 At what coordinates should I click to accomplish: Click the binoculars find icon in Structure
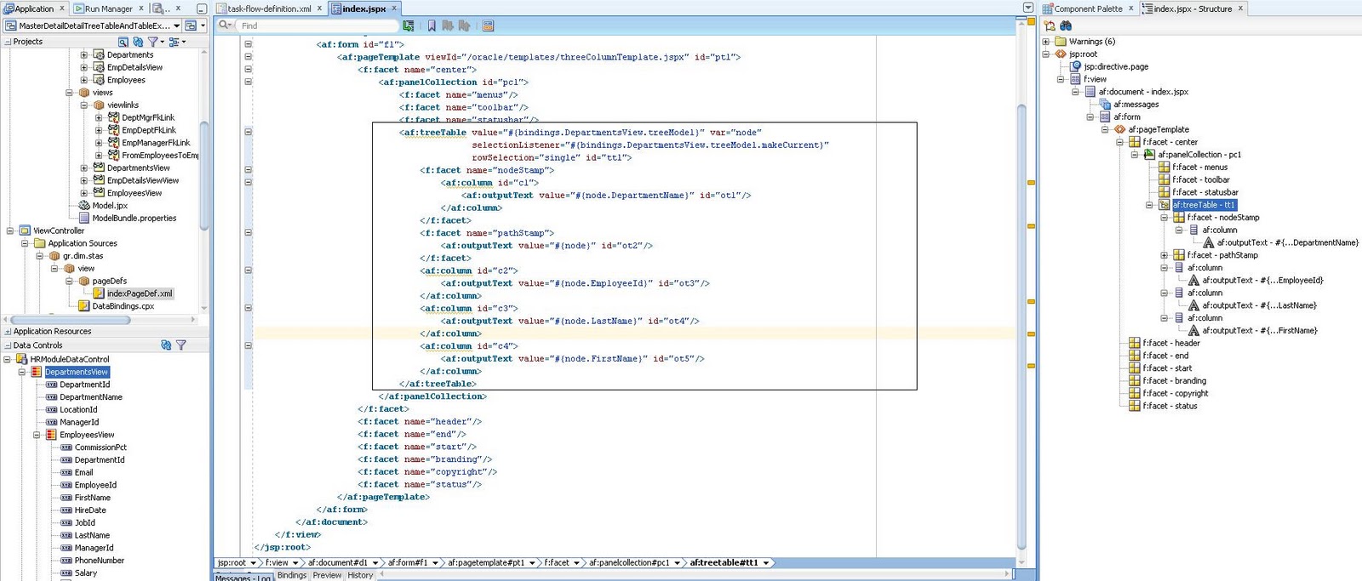[1066, 26]
